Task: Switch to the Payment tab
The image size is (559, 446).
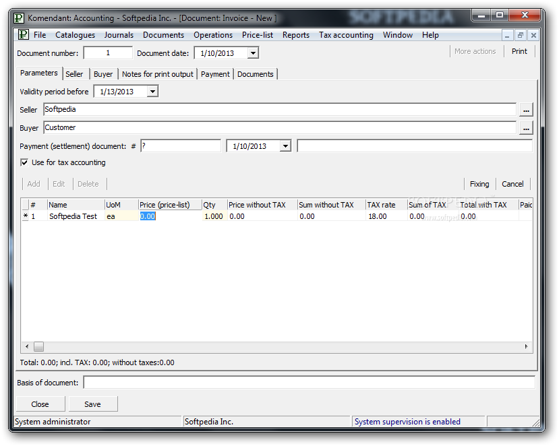Action: 215,74
